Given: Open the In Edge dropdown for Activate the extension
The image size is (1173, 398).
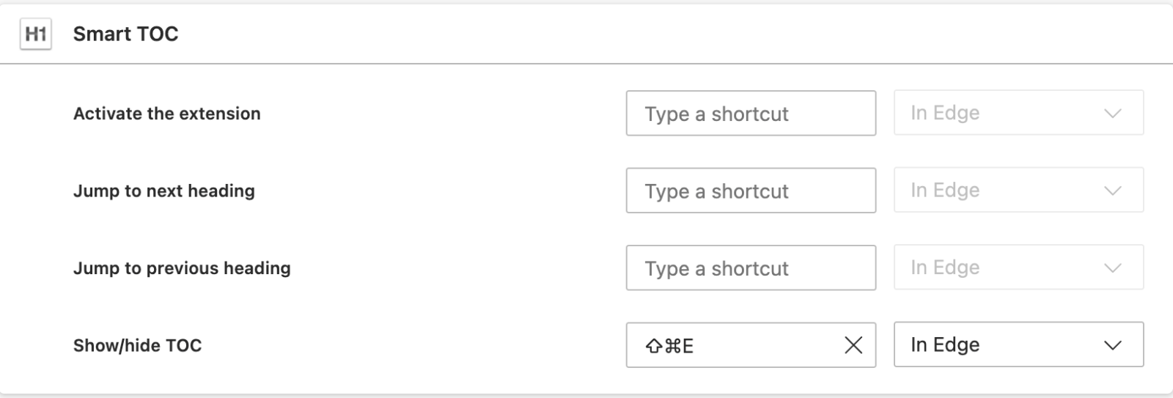Looking at the screenshot, I should (1018, 113).
